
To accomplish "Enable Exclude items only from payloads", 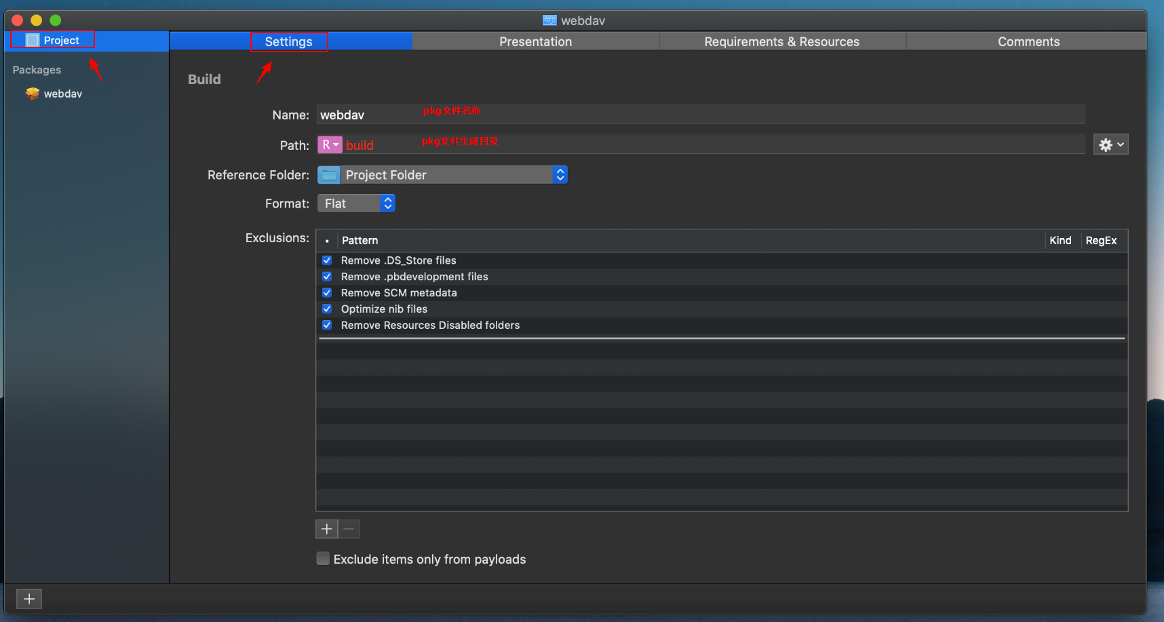I will (x=323, y=558).
